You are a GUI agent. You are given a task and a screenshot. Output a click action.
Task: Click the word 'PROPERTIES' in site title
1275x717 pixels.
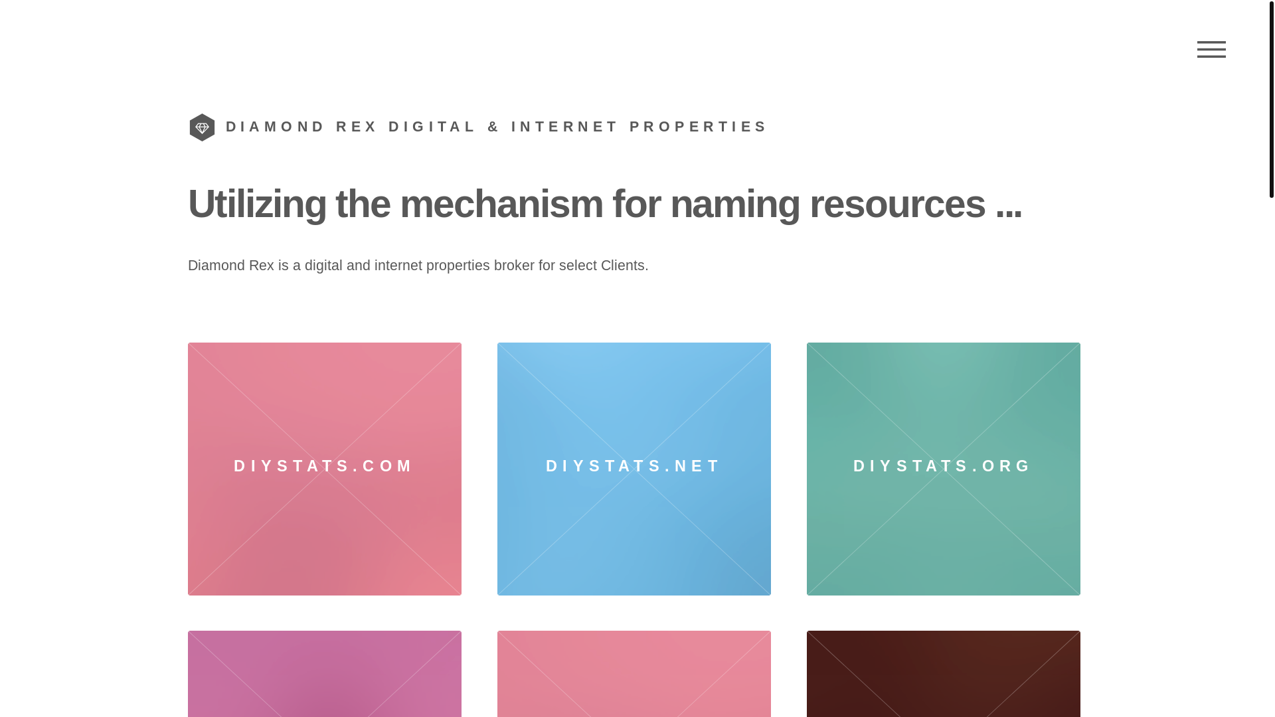(x=698, y=126)
